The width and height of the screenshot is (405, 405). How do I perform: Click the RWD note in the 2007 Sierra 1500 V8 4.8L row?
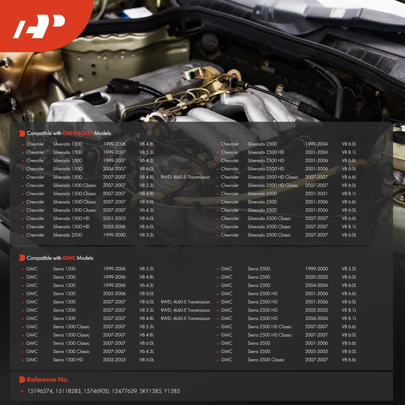185,318
